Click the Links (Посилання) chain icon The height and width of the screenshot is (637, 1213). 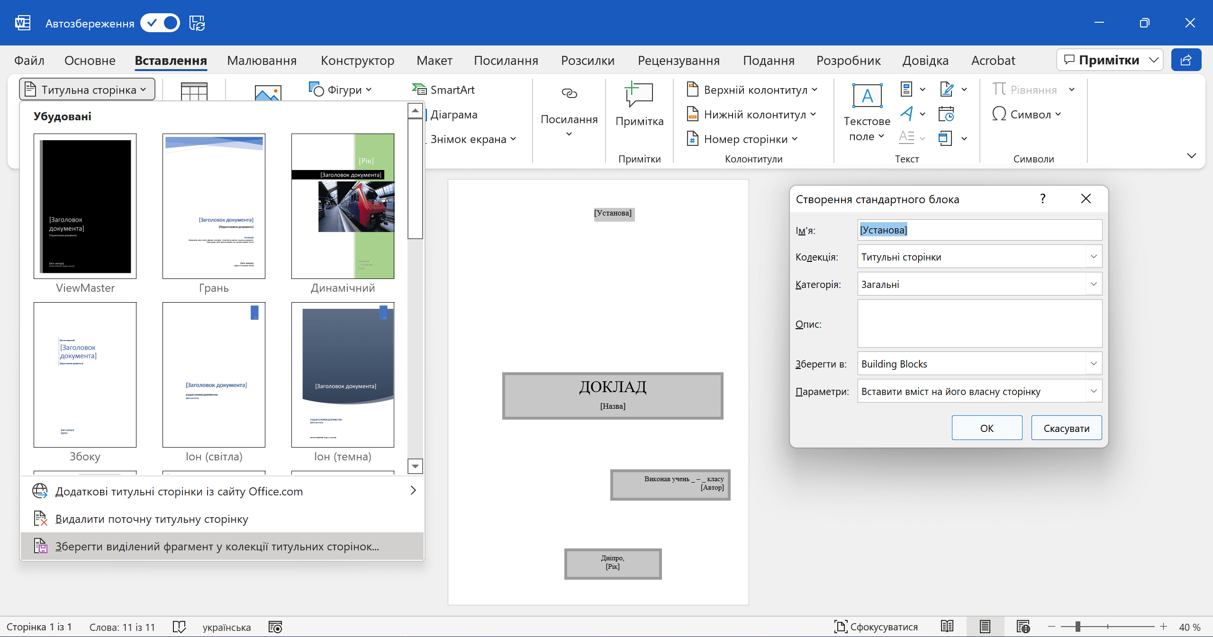point(569,93)
